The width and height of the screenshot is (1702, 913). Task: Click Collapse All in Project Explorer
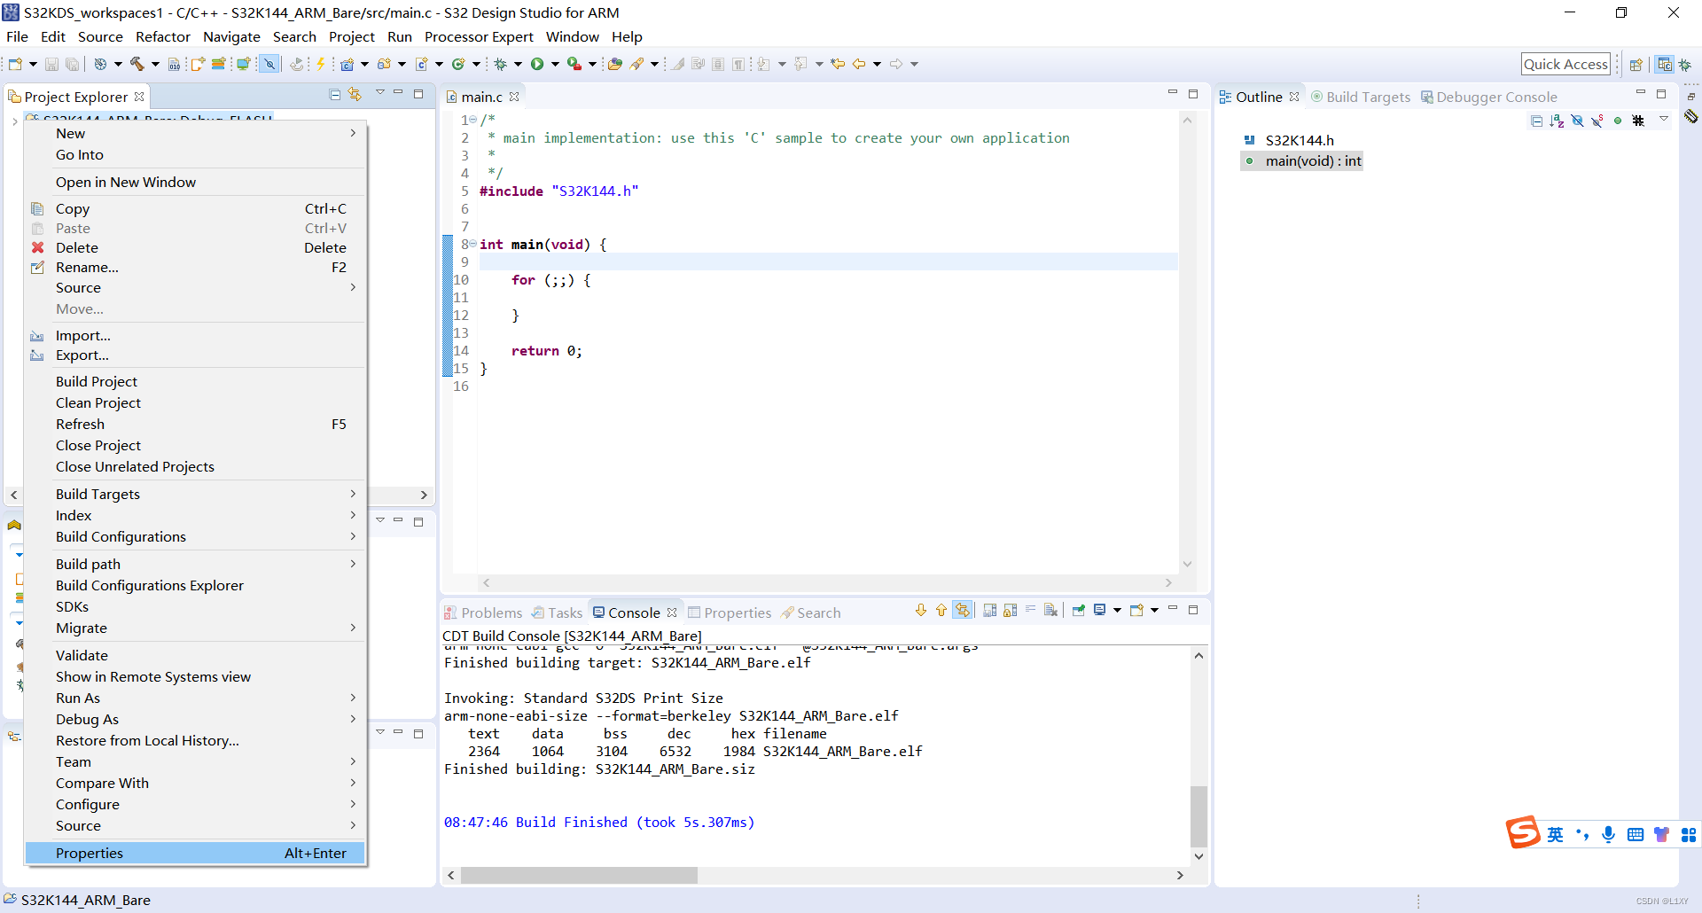click(335, 94)
